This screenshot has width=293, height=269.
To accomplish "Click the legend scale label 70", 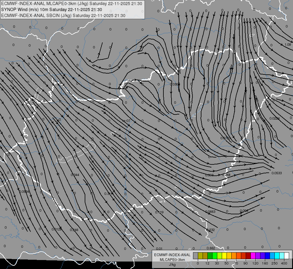I will [x=236, y=263].
